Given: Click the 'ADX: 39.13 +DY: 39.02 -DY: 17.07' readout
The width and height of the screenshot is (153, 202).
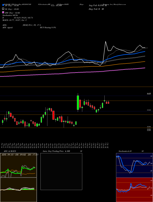Looking at the screenshot, I should tap(20, 155).
